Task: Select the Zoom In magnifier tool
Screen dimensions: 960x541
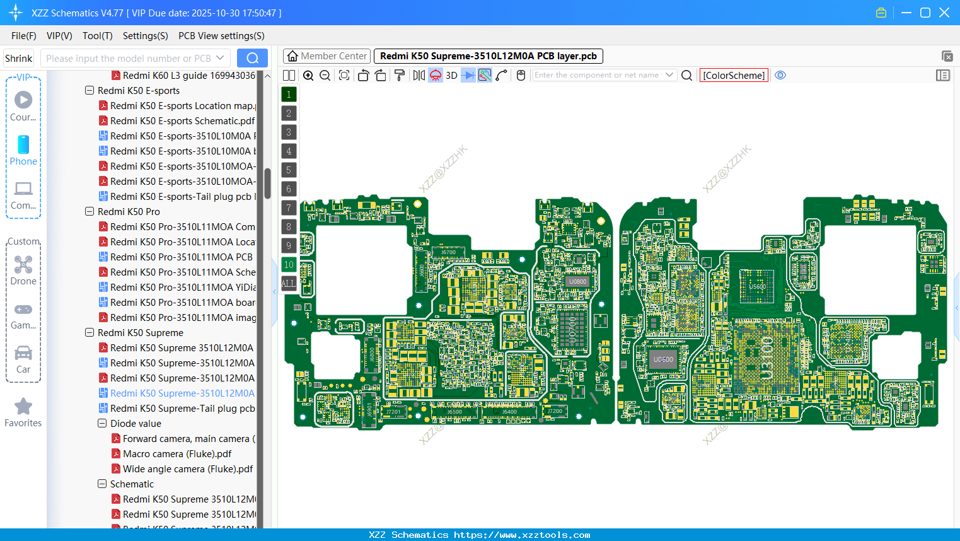Action: coord(308,75)
